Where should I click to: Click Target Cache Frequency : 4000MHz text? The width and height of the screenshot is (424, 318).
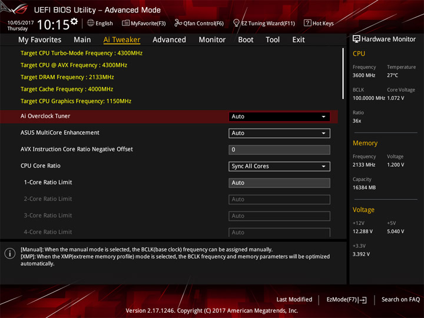click(67, 90)
